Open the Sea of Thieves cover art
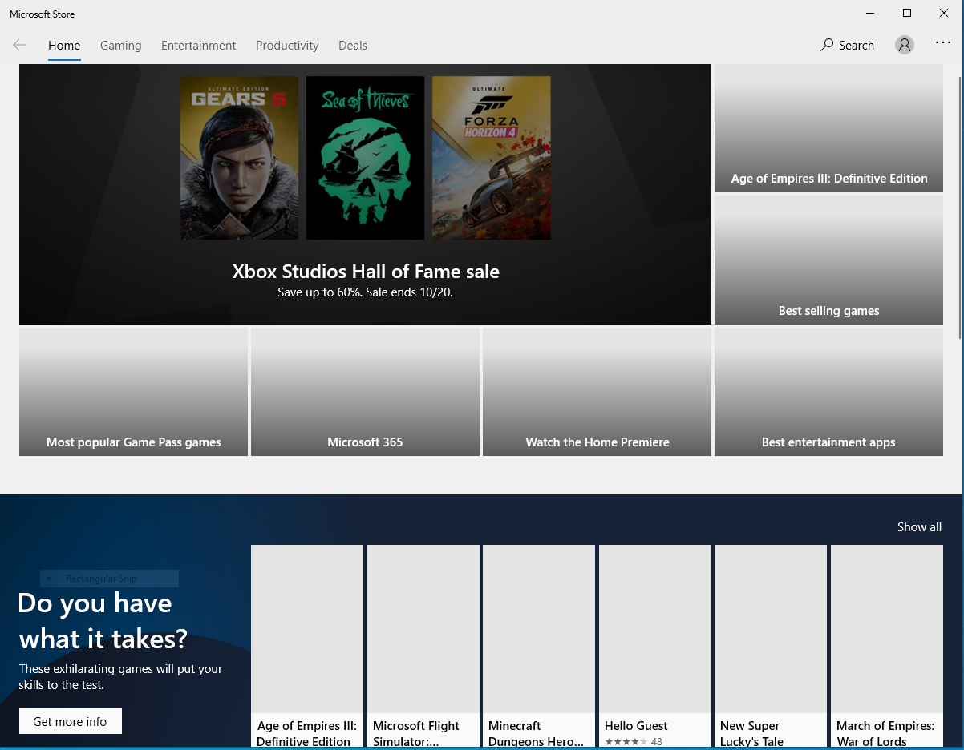 pyautogui.click(x=365, y=158)
